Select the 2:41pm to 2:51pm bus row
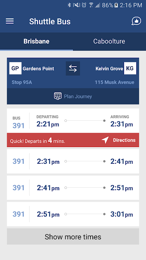This screenshot has width=146, height=260. pyautogui.click(x=73, y=188)
